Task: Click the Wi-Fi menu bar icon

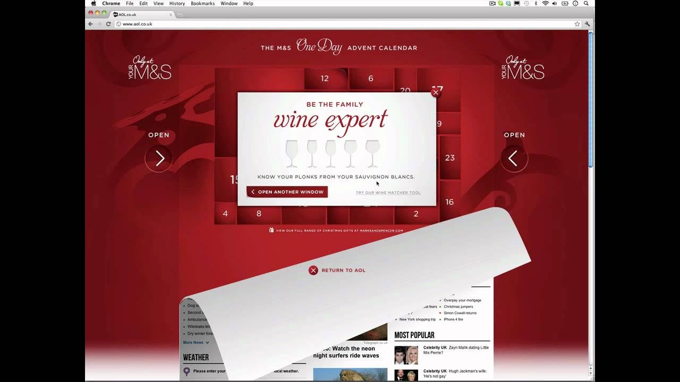Action: click(x=545, y=3)
